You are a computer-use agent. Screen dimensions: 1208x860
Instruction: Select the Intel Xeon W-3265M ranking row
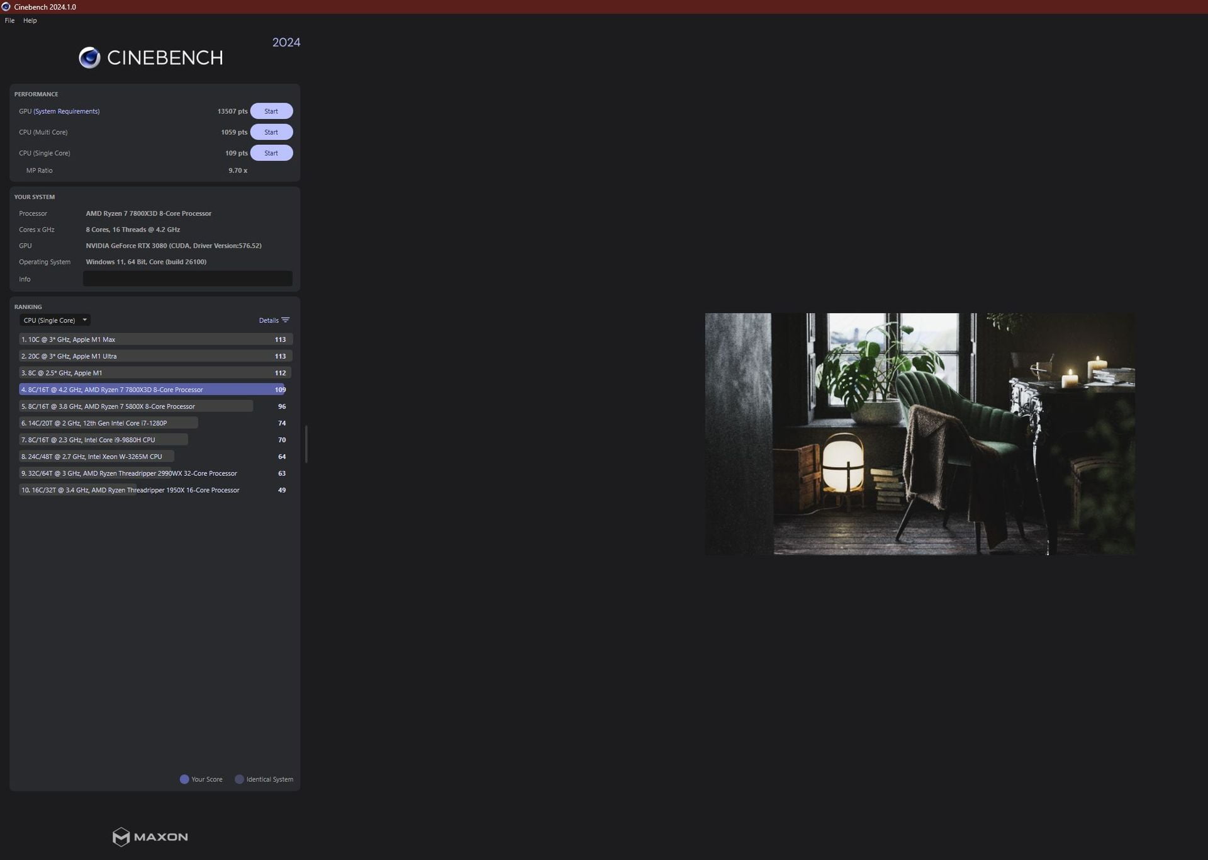pos(155,456)
